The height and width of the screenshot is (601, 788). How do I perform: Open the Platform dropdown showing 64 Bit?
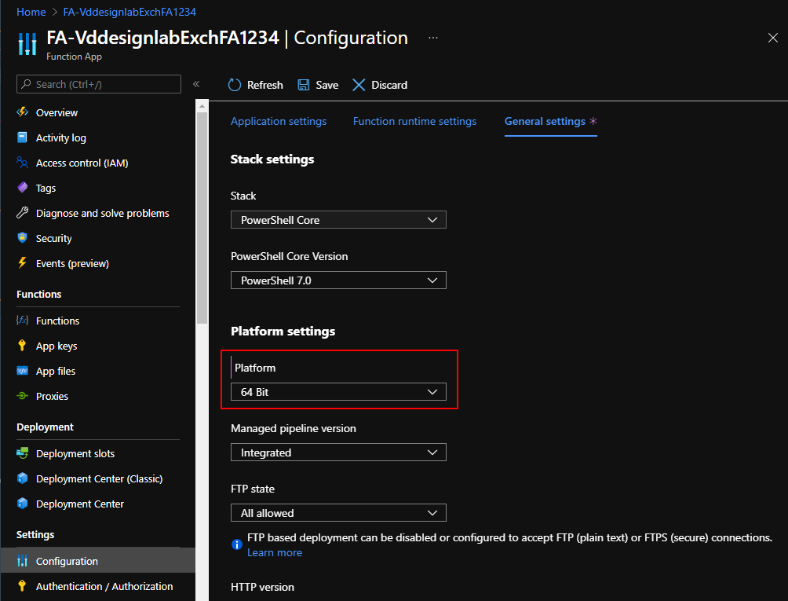pos(338,392)
